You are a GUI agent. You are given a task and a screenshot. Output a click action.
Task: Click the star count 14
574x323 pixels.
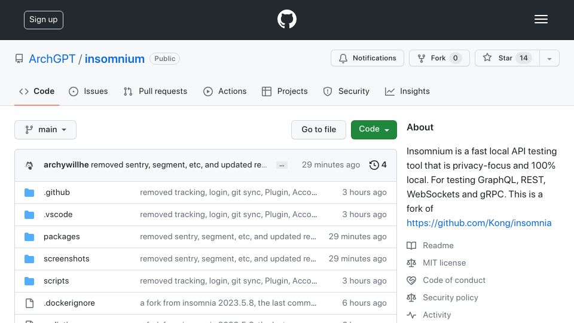click(524, 58)
